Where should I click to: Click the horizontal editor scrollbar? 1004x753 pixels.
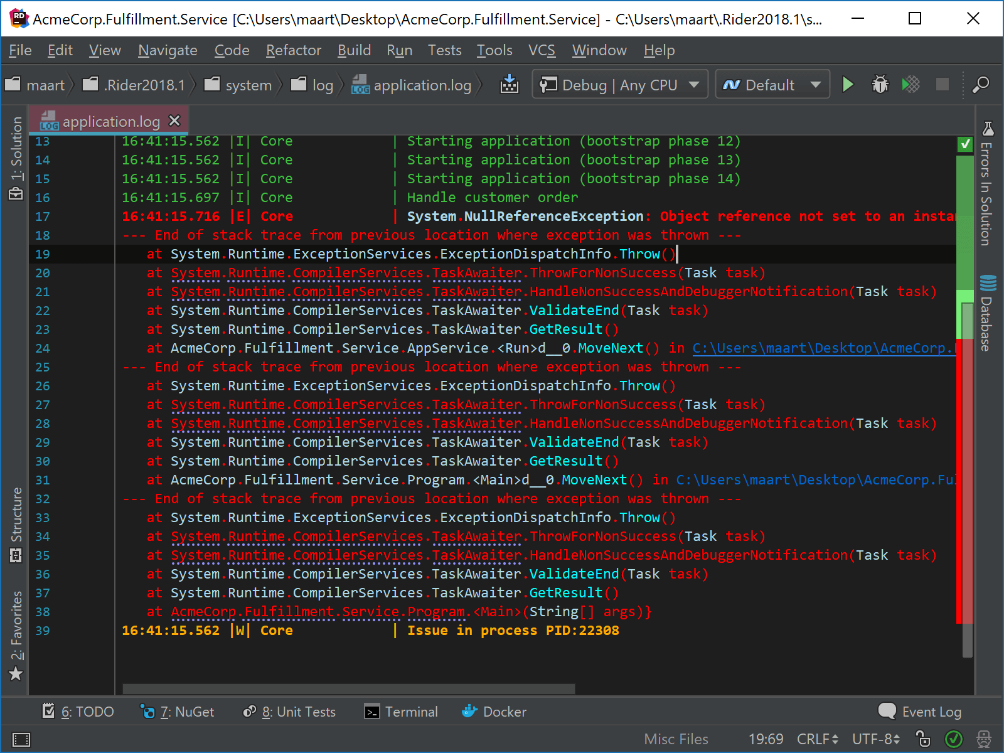(348, 688)
